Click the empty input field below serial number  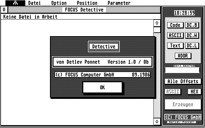click(182, 70)
